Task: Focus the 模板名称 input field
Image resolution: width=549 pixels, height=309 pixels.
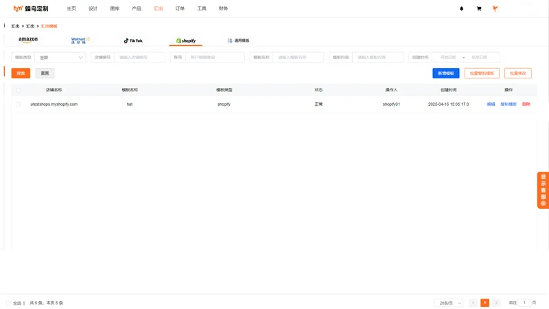Action: coord(299,57)
